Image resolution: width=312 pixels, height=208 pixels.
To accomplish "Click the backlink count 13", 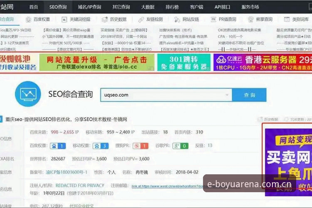I will [210, 146].
